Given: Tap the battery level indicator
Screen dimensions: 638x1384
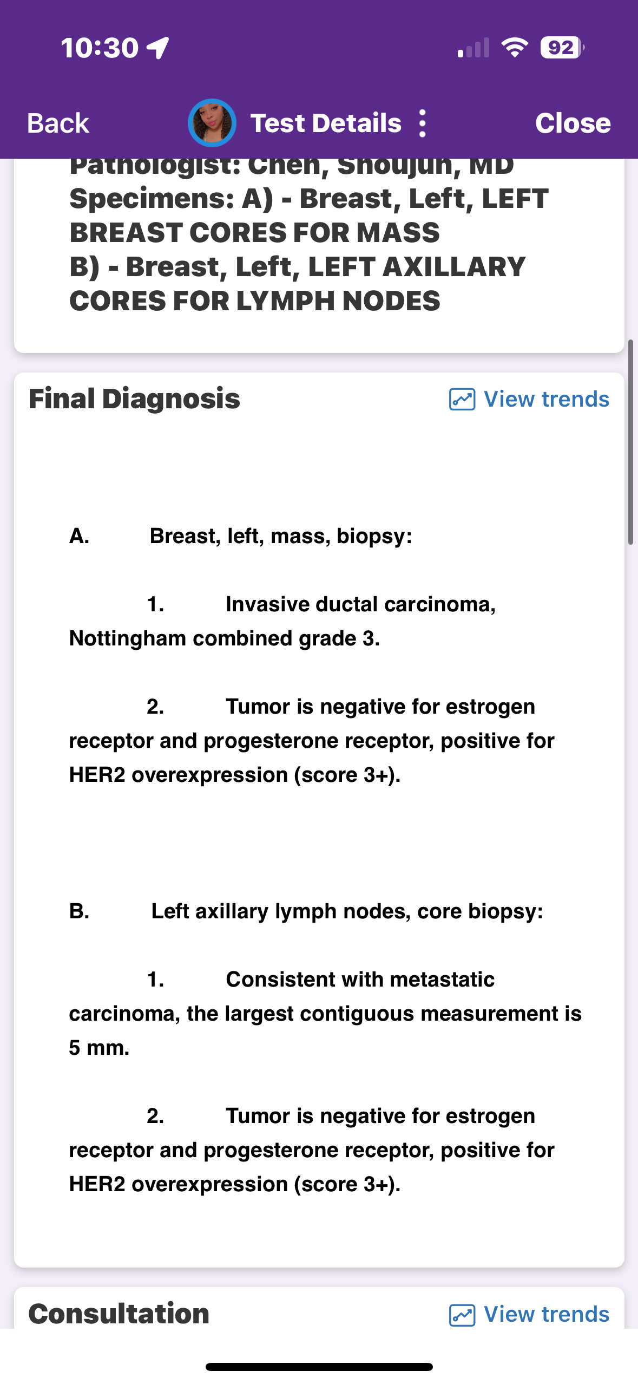Looking at the screenshot, I should point(562,48).
